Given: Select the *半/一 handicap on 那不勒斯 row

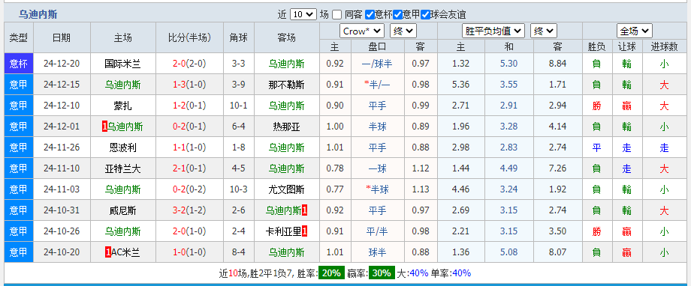Looking at the screenshot, I should [x=377, y=85].
